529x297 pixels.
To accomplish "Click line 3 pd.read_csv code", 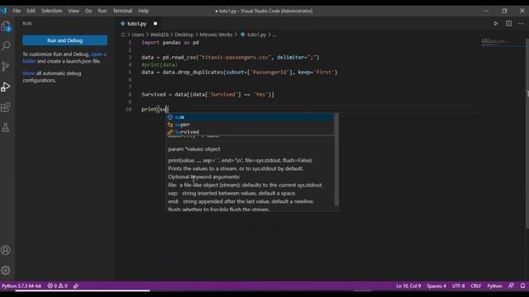I will pos(230,57).
